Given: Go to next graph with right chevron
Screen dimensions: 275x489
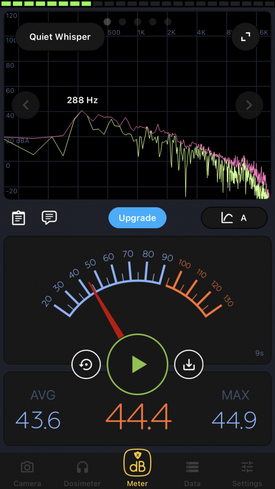Looking at the screenshot, I should coord(249,105).
